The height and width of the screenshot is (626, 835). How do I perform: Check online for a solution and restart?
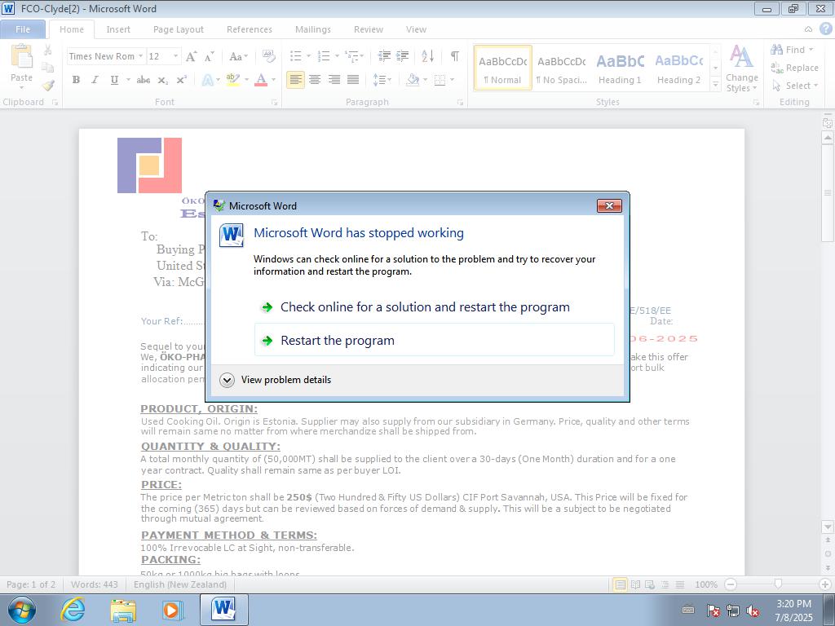(424, 307)
